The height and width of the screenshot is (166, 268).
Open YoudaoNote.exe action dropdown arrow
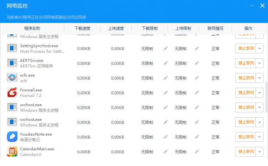pos(259,137)
